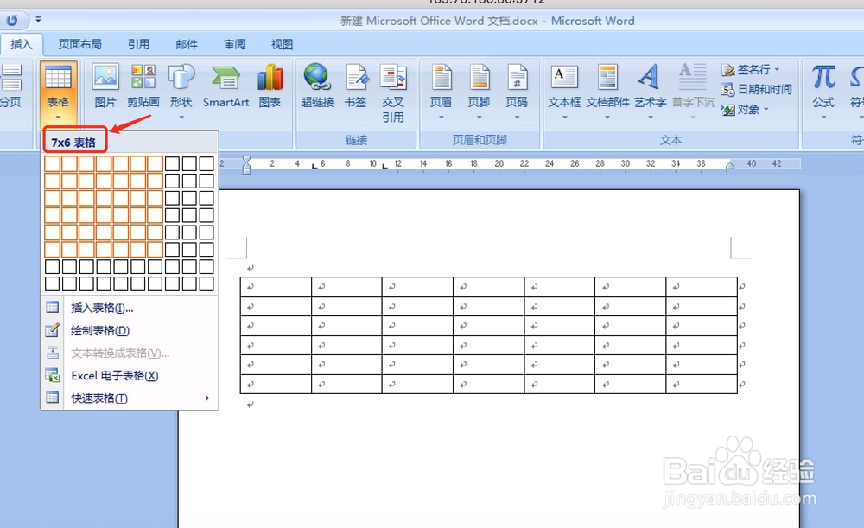The image size is (864, 528).
Task: Click the Page Break (分页) button
Action: pyautogui.click(x=10, y=86)
